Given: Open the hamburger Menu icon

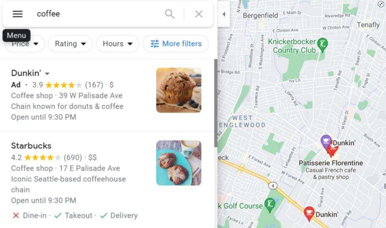Looking at the screenshot, I should tap(17, 14).
